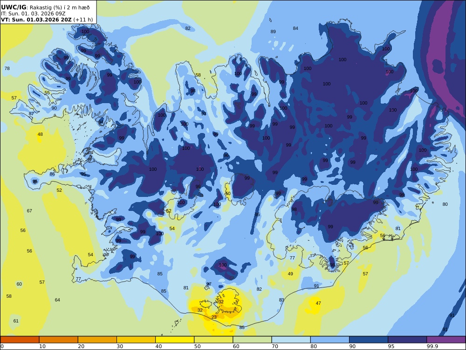Click the 'IT: Sun. 01. 03. 2026 09Z' line
The image size is (466, 350).
tap(33, 14)
